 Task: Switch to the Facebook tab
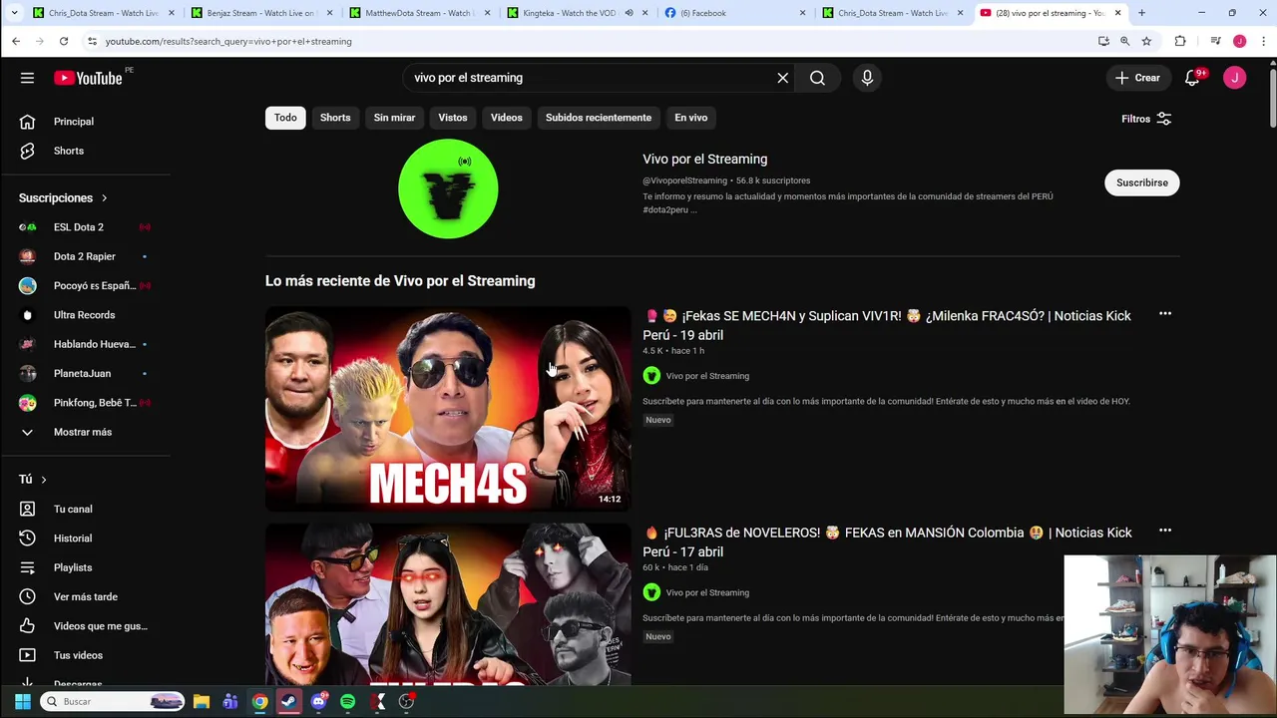point(733,13)
